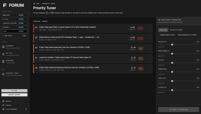Switch audit to financial-services

14,23
